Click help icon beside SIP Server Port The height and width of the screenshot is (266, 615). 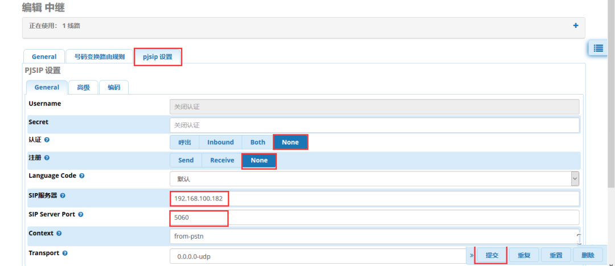tap(80, 214)
